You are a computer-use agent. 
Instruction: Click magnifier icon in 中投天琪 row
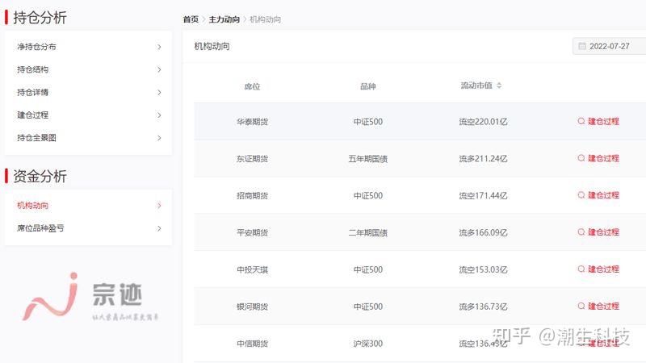[x=581, y=269]
